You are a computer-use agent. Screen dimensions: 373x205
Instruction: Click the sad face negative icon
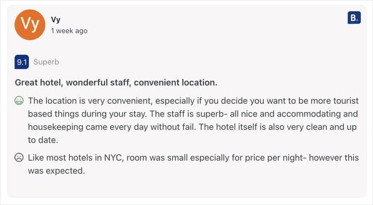pyautogui.click(x=19, y=158)
